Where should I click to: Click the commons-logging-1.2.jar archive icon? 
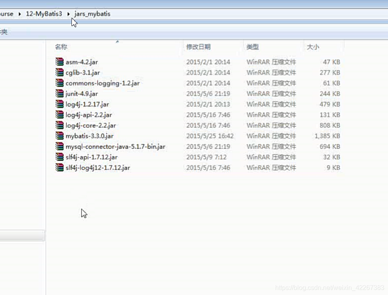59,83
